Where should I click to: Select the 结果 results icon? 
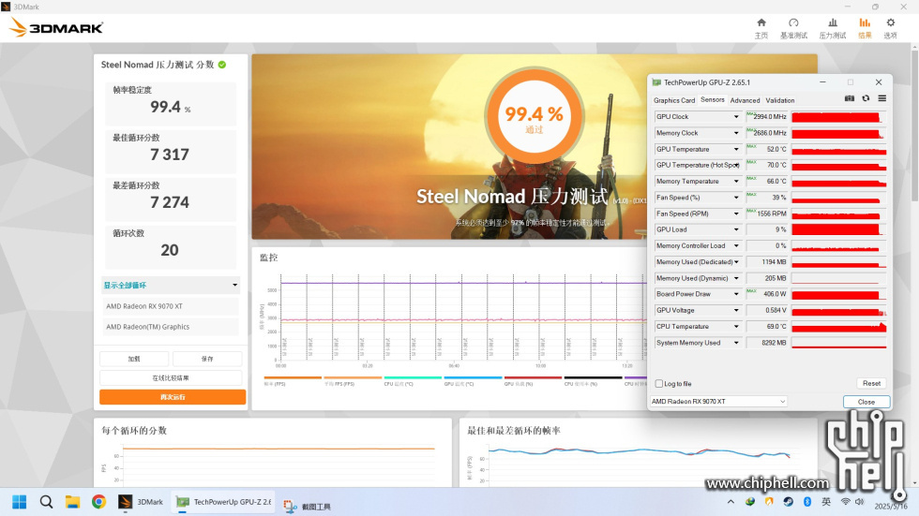click(865, 27)
